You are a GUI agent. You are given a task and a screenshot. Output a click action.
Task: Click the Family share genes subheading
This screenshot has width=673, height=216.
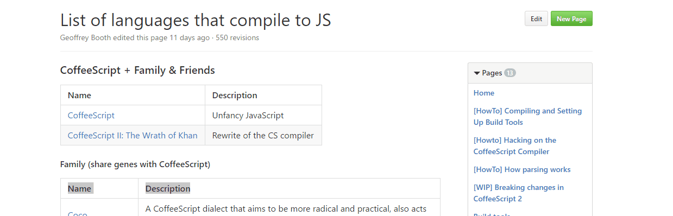click(x=135, y=164)
